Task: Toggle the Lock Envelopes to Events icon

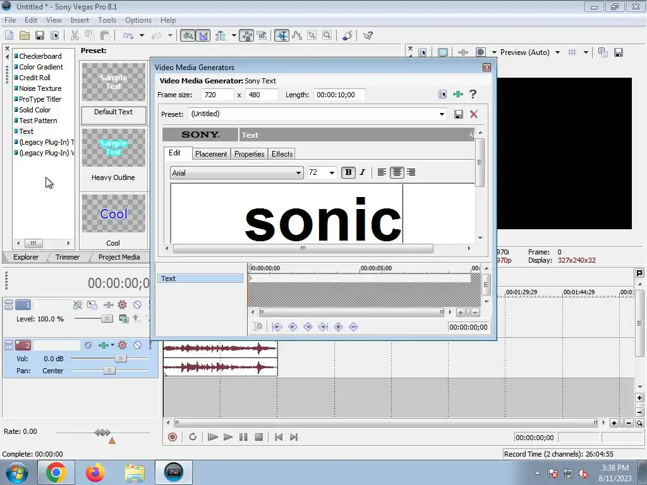Action: [262, 35]
